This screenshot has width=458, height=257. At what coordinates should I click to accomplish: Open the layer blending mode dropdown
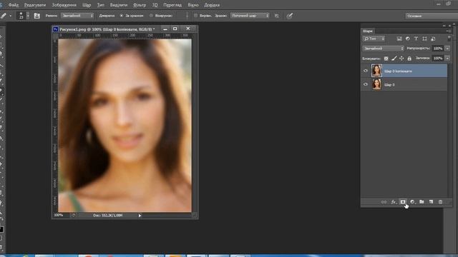coord(384,49)
